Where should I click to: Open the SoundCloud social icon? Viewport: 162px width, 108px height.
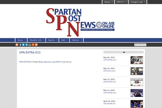coord(33,45)
